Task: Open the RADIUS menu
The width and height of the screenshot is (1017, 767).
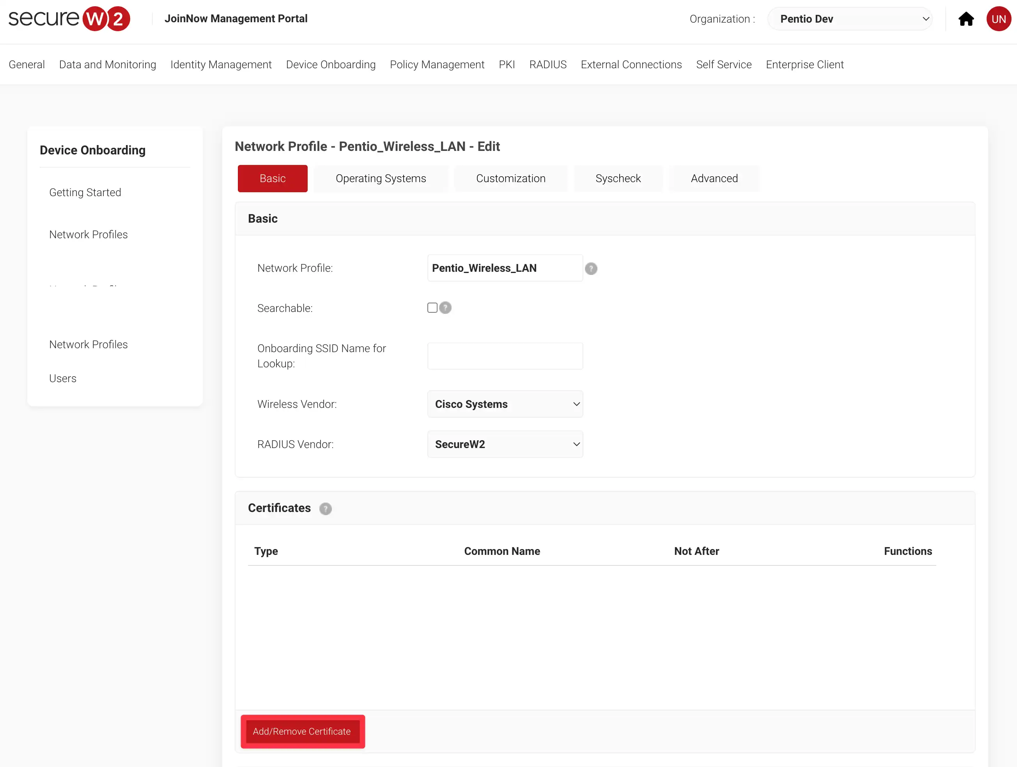Action: pyautogui.click(x=547, y=64)
